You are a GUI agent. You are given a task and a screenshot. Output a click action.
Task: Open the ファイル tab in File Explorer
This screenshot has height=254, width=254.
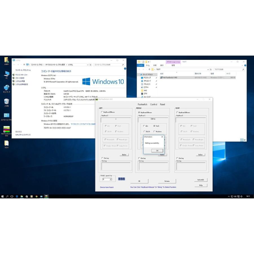click(x=141, y=65)
